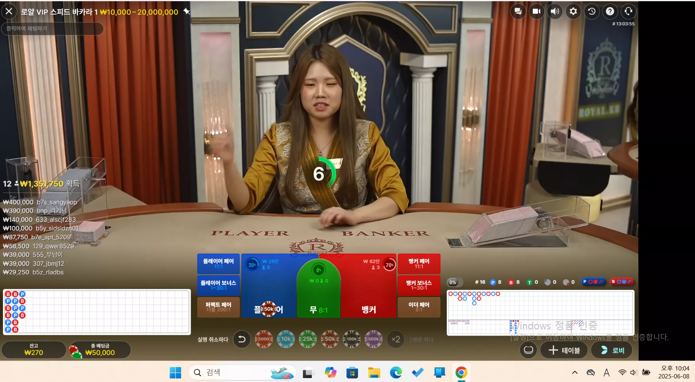695x382 pixels.
Task: Click the 잔고 balance display
Action: pyautogui.click(x=34, y=350)
